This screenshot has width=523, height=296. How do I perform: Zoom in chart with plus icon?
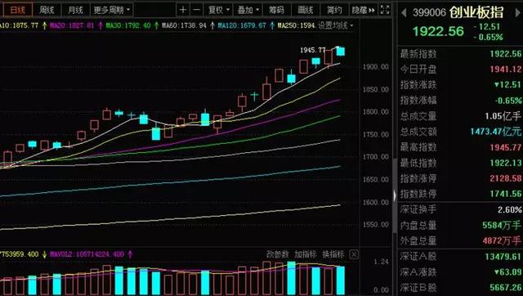pos(183,10)
